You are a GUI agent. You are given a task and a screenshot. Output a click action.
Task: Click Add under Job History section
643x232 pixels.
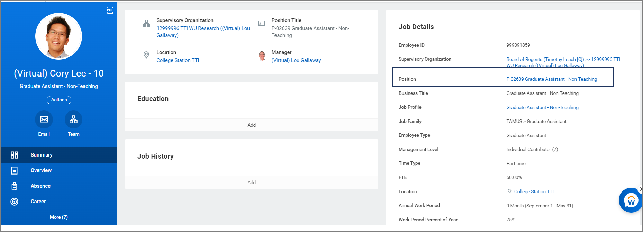coord(252,182)
